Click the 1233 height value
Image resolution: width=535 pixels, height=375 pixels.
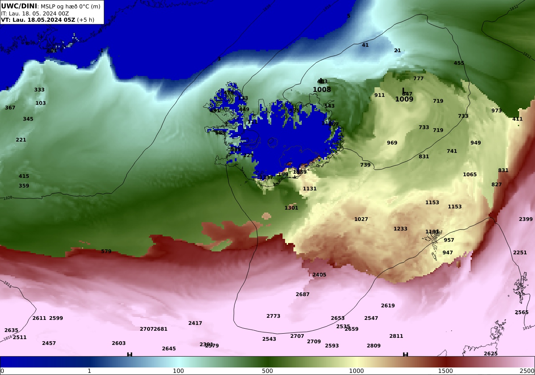400,229
